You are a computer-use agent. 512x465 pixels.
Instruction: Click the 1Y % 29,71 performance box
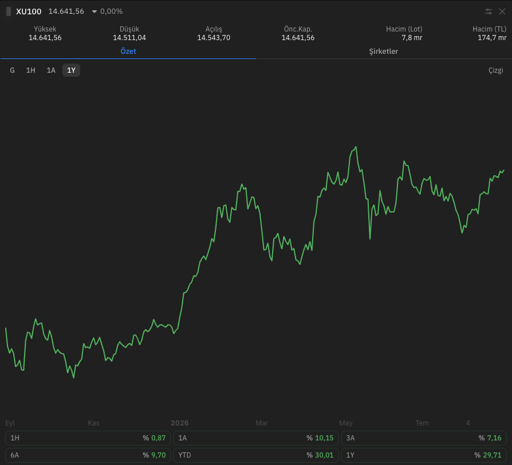tap(424, 455)
